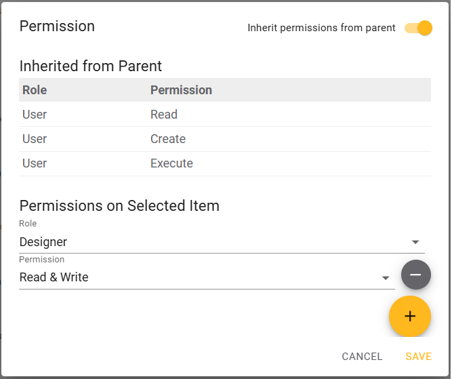Click the small Role label above Designer

[x=28, y=224]
